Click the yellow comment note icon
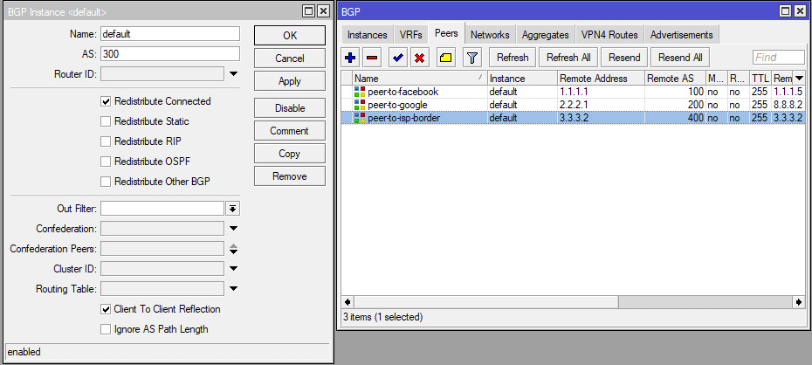Viewport: 812px width, 365px height. tap(444, 58)
